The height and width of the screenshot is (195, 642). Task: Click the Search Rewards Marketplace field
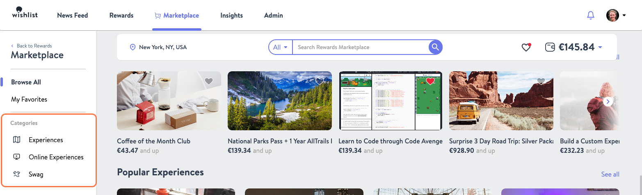tap(360, 47)
